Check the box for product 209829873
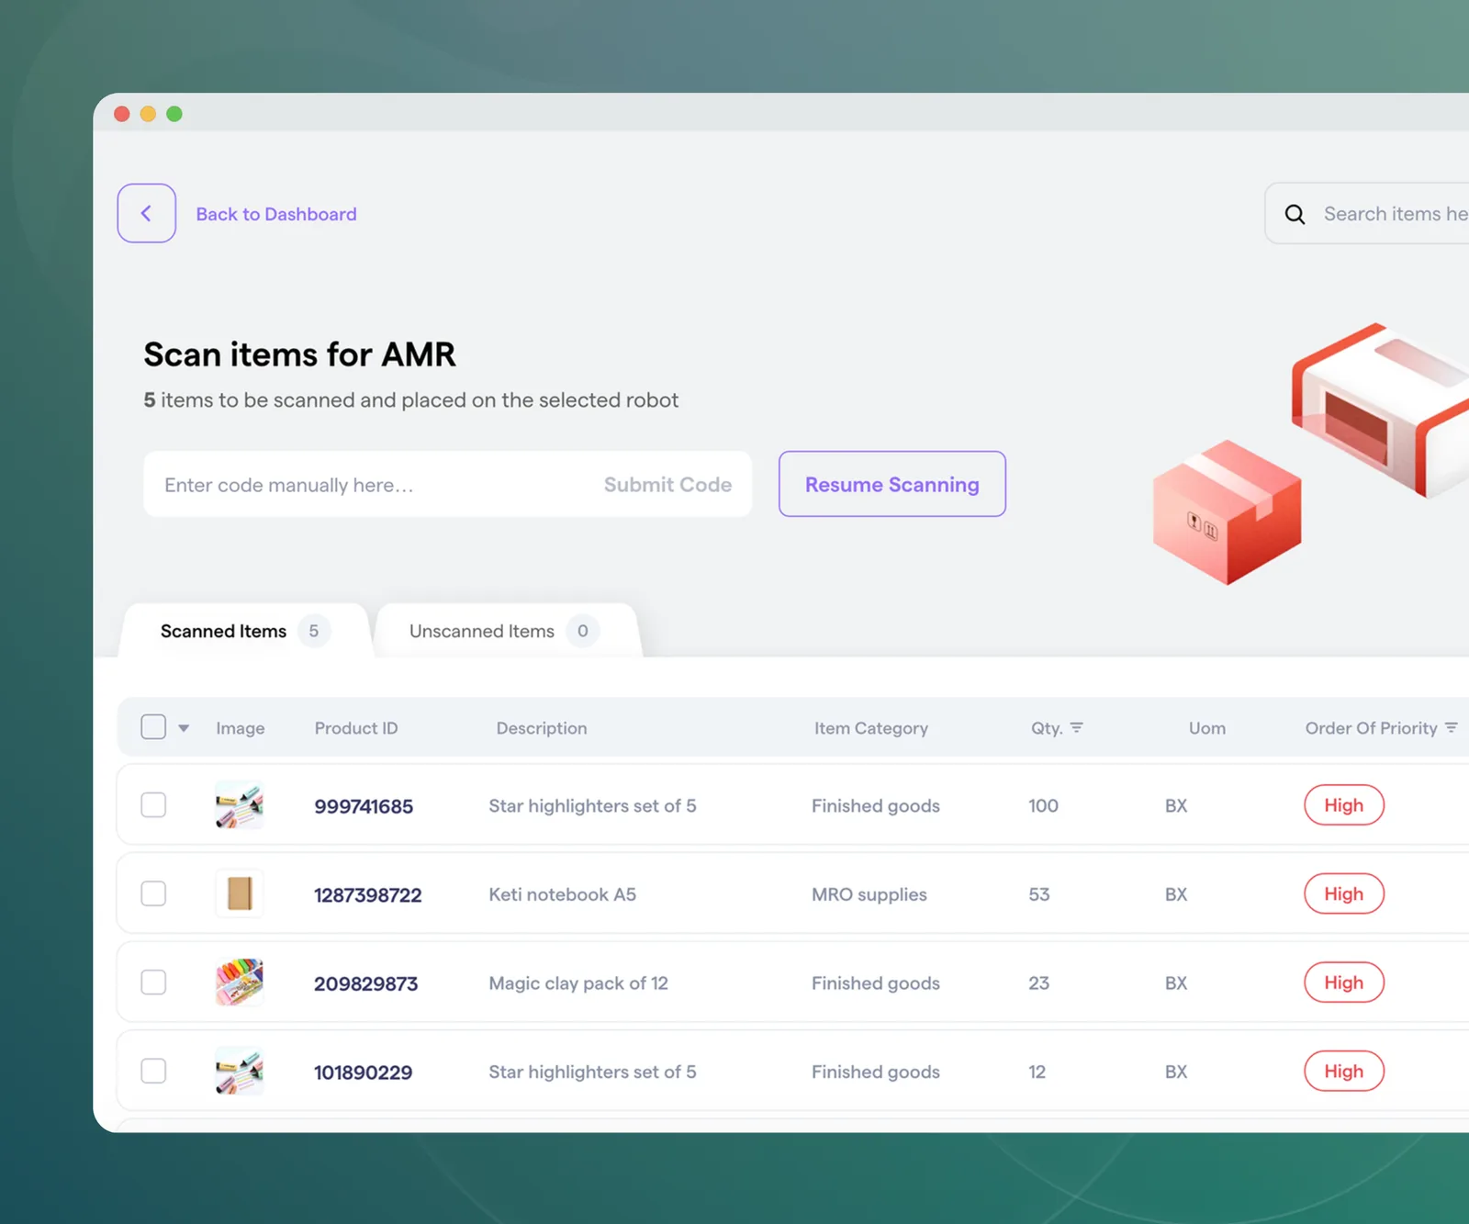 (153, 983)
